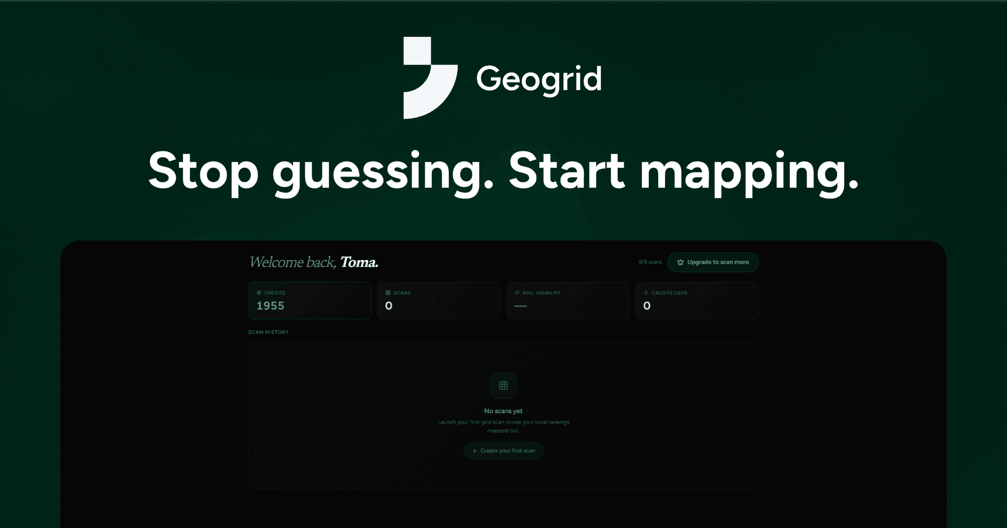Click the plus icon in Create scan button
This screenshot has height=528, width=1007.
click(x=475, y=451)
